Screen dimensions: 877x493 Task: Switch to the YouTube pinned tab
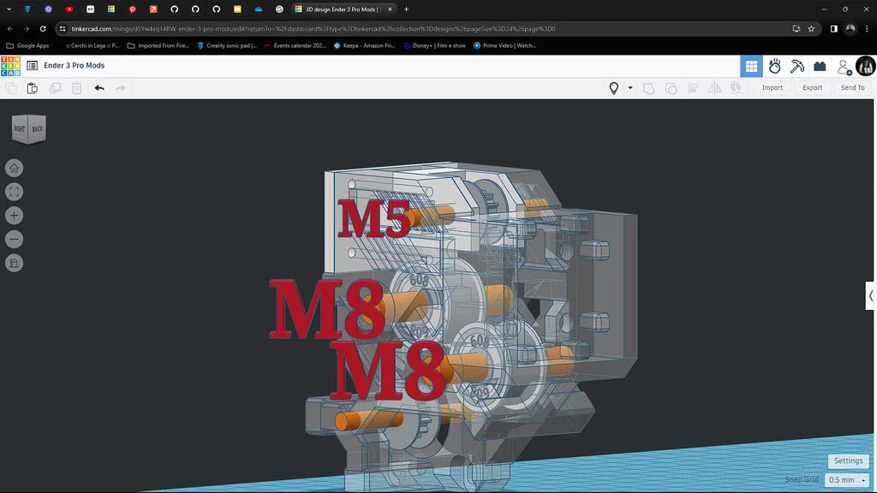(69, 9)
